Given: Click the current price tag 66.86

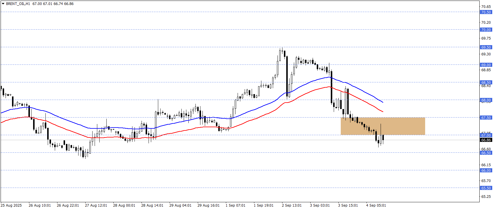Looking at the screenshot, I should tap(486, 140).
